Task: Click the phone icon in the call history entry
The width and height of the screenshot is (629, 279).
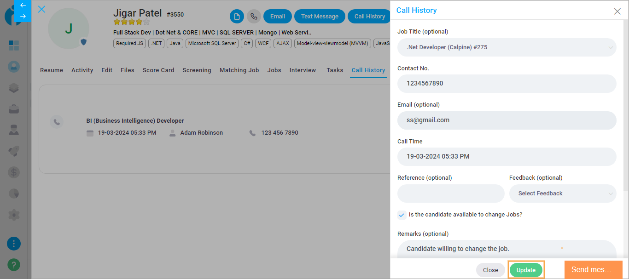Action: click(x=57, y=121)
